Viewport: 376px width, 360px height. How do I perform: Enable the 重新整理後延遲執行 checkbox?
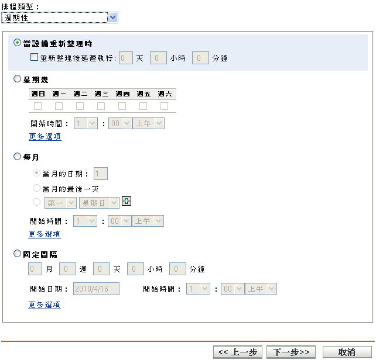(34, 57)
